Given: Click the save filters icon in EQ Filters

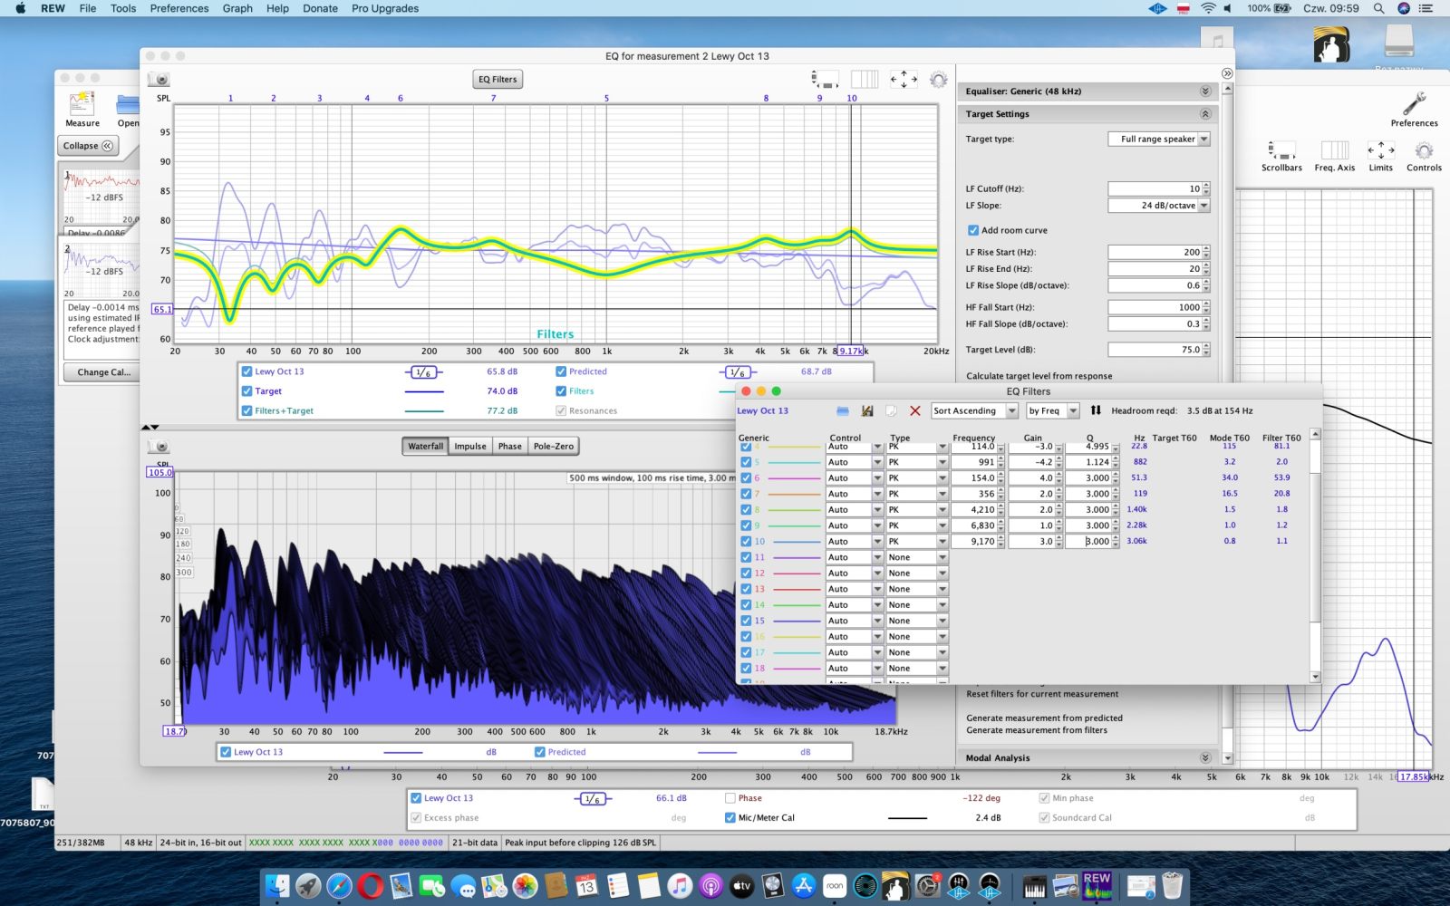Looking at the screenshot, I should (867, 410).
